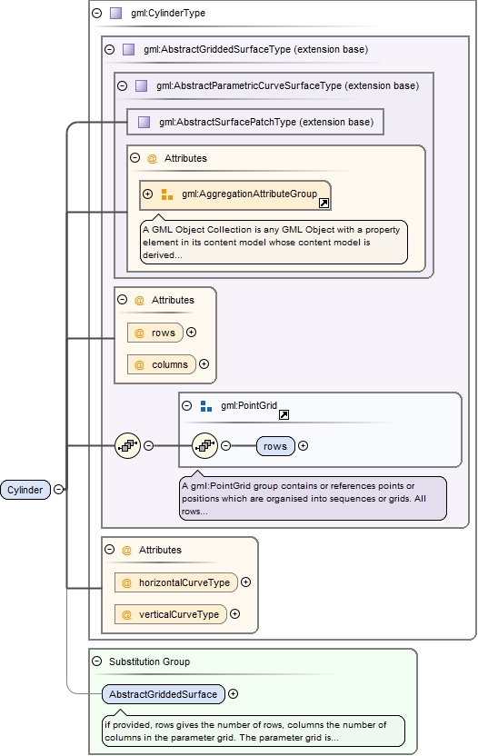478x756 pixels.
Task: Click the sequence icon inside gml:PointGrid
Action: pyautogui.click(x=205, y=446)
